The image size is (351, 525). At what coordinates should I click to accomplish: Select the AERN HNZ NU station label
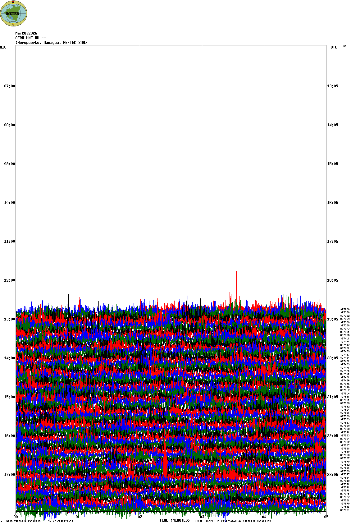(30, 38)
